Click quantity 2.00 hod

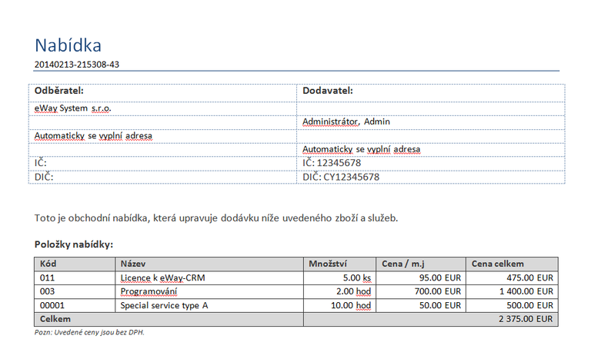(353, 291)
